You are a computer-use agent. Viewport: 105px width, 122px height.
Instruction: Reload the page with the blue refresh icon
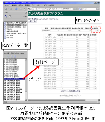pos(17,9)
